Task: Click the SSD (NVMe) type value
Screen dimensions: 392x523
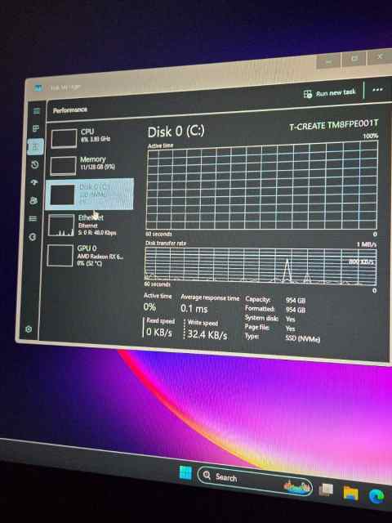Action: click(x=303, y=339)
